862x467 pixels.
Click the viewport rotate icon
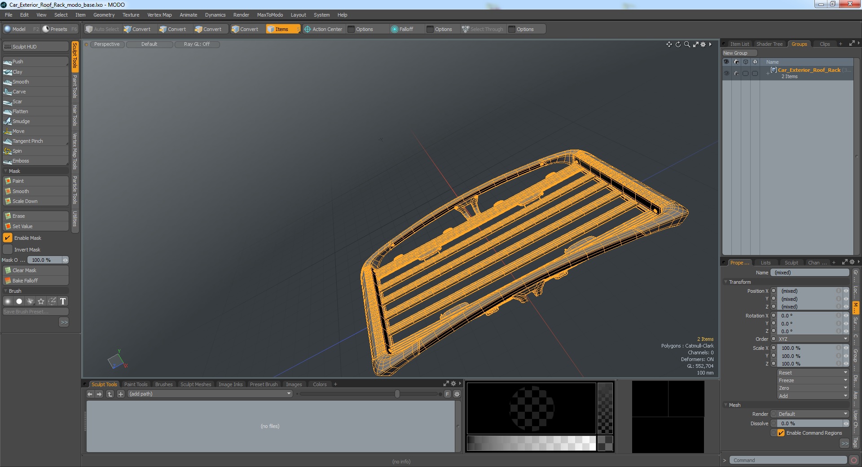click(678, 44)
